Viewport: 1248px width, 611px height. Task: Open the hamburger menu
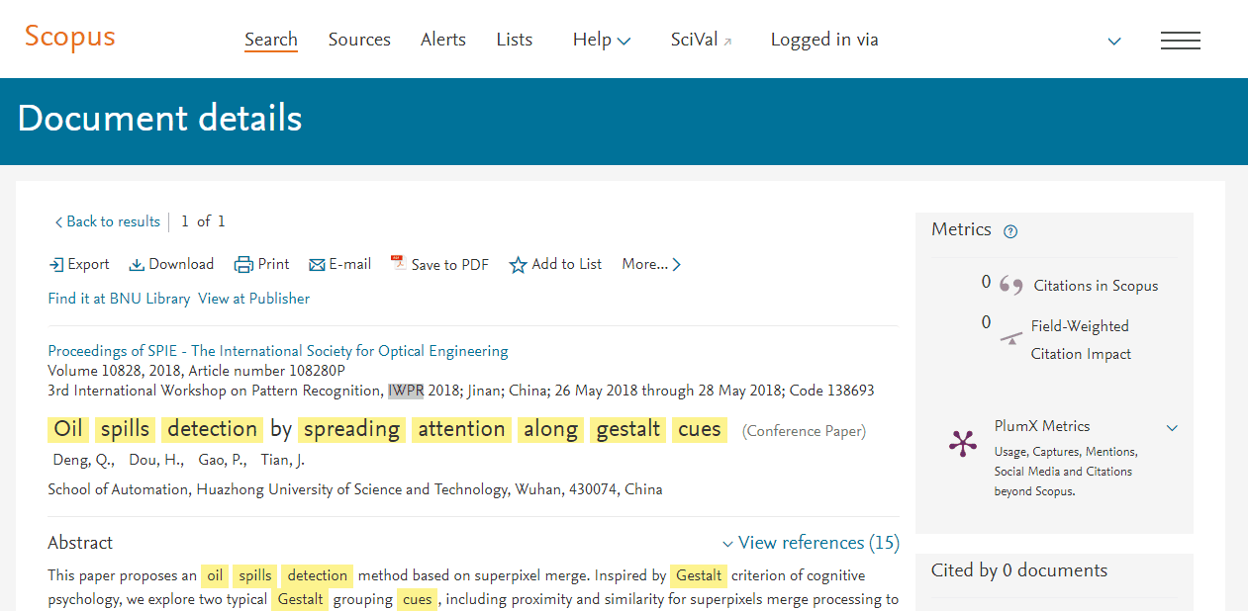1180,41
